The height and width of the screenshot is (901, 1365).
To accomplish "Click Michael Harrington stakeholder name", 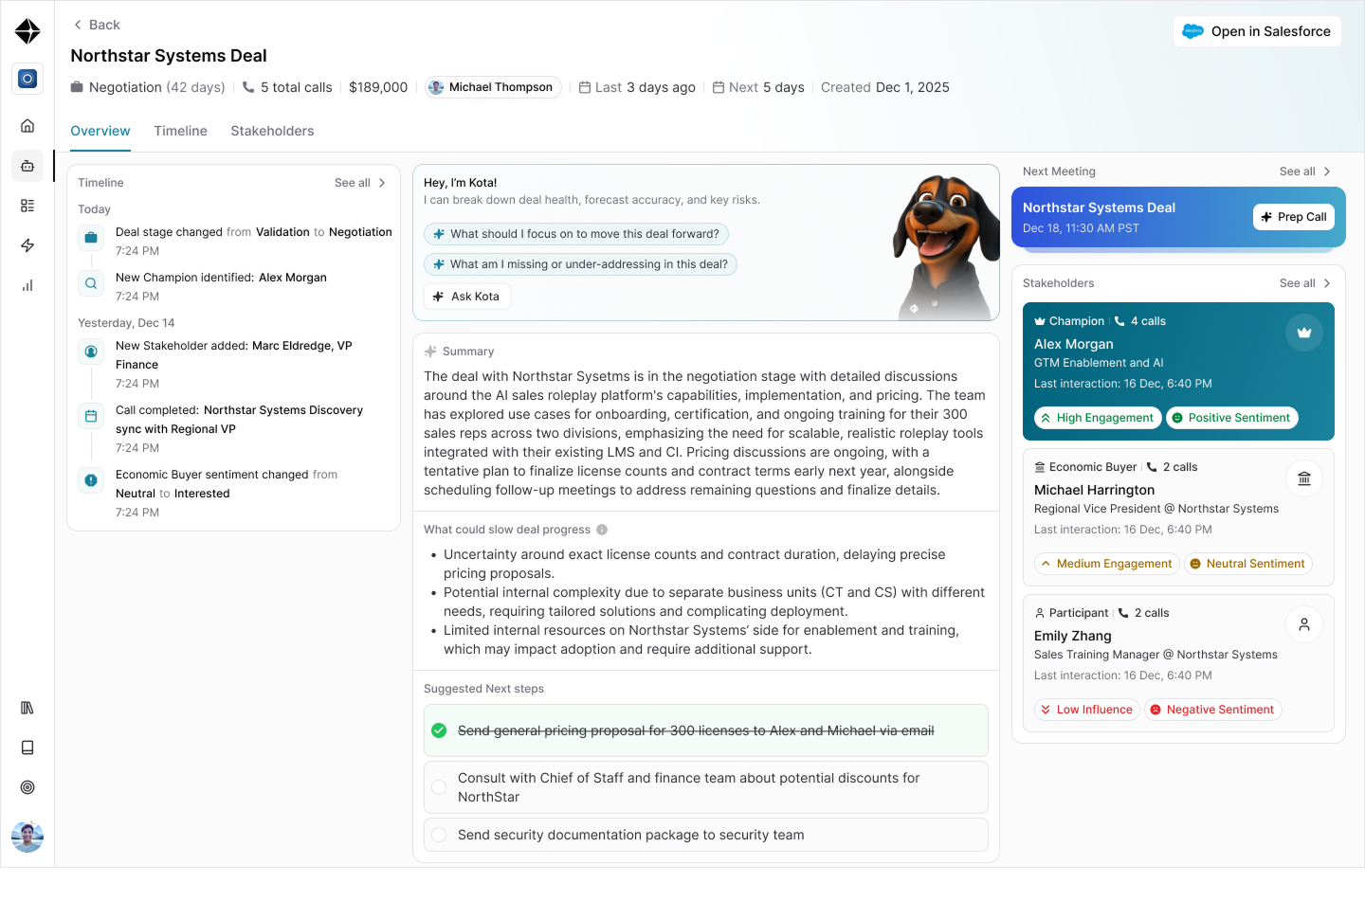I will tap(1095, 490).
